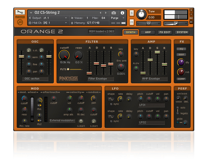
Task: Click the LFO1 rate knob
Action: [120, 99]
